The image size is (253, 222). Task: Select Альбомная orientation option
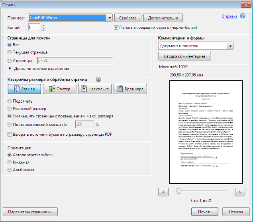(x=10, y=170)
